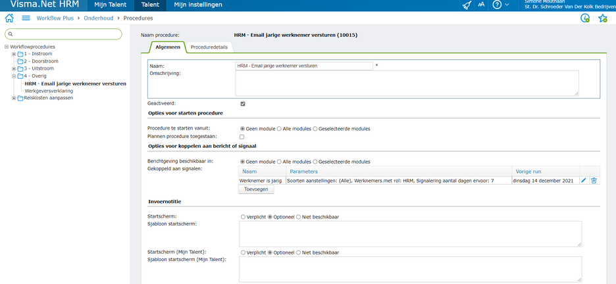Click the info icon with green plus
This screenshot has height=284, width=616.
tap(585, 18)
